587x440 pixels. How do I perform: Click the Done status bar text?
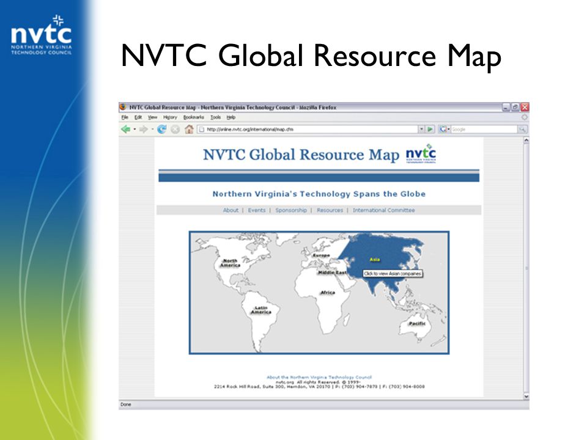[x=126, y=405]
